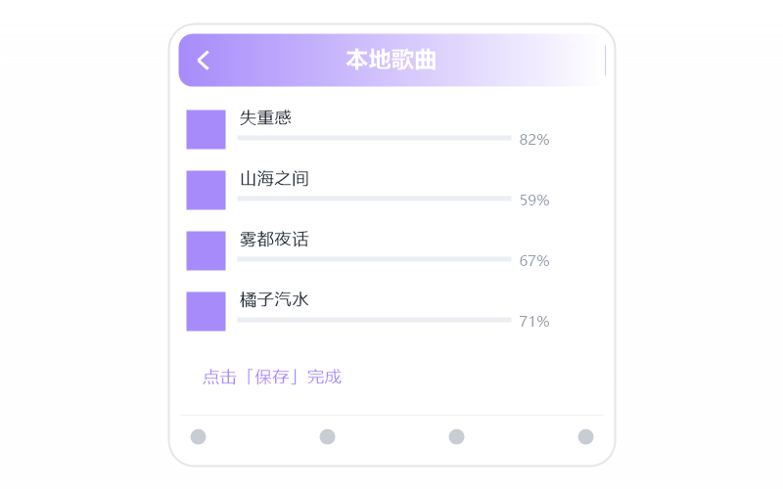783x489 pixels.
Task: Click the 82% progress label
Action: pyautogui.click(x=534, y=139)
